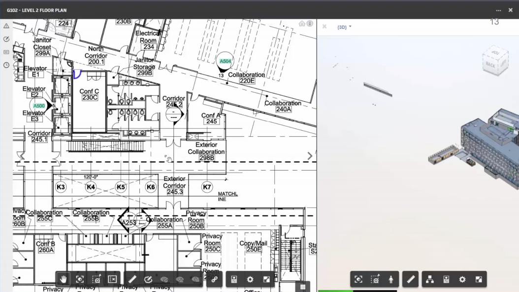Click the ViewCube in 3D viewer
This screenshot has width=519, height=292.
495,61
